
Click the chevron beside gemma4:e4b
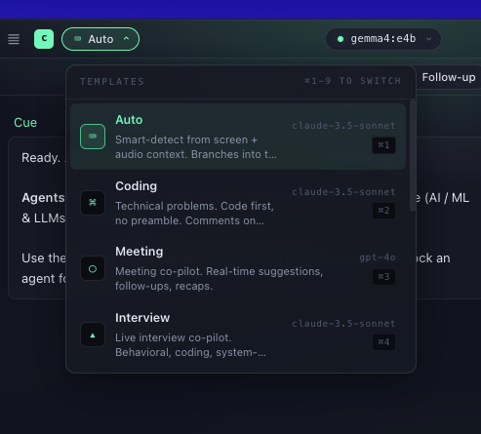point(429,39)
